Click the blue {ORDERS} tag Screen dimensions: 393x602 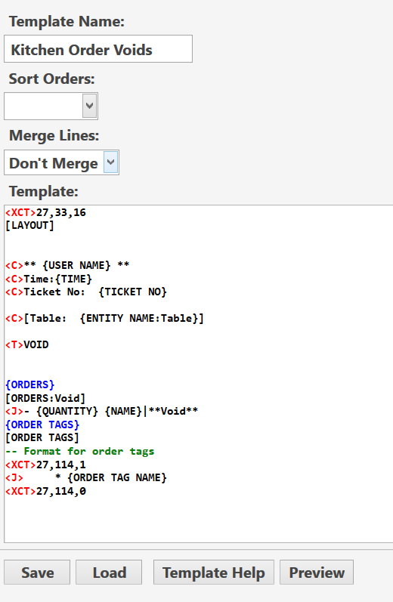coord(30,384)
